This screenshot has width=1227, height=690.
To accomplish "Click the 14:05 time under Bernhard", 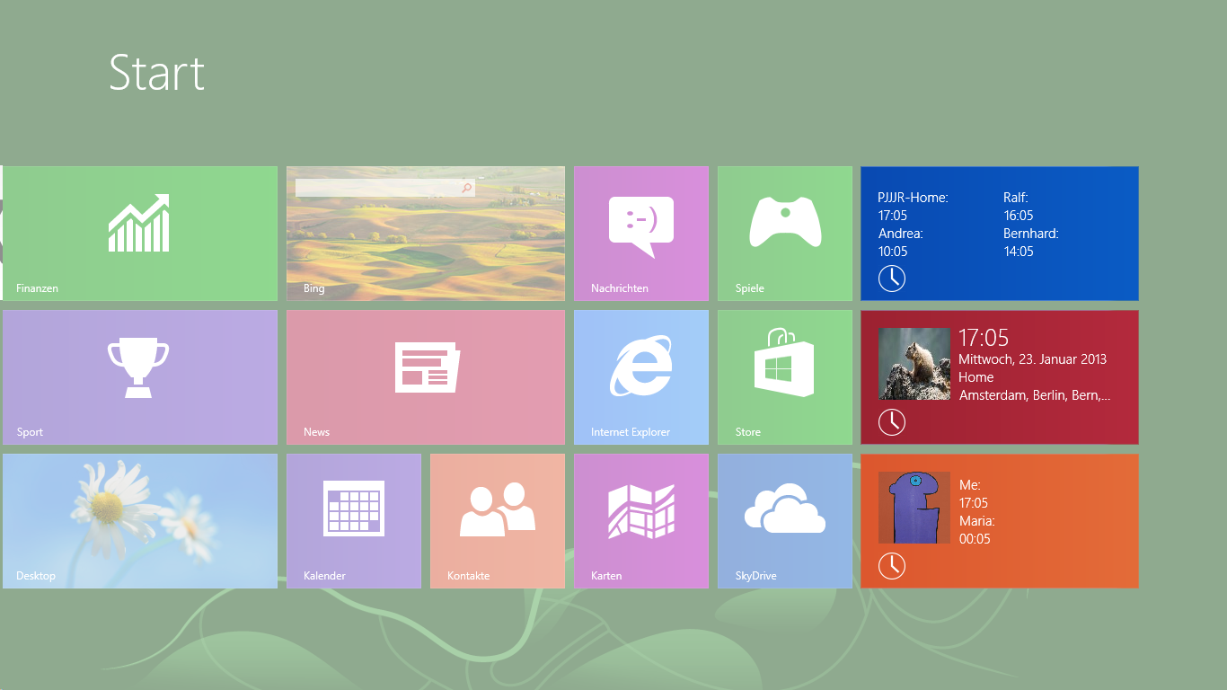I will tap(1019, 252).
